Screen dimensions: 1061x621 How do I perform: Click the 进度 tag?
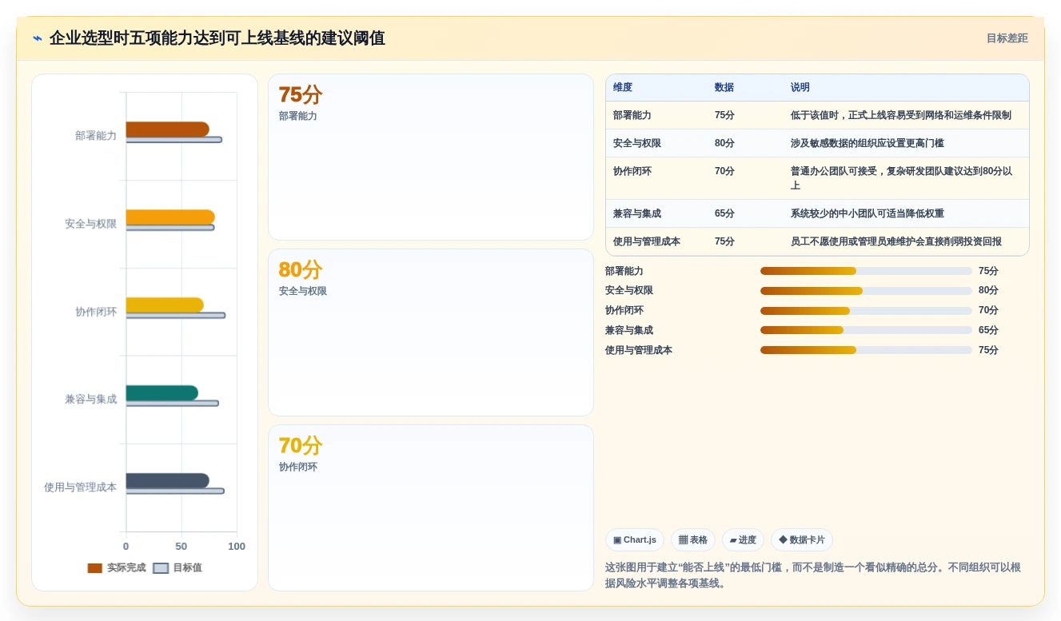point(743,540)
